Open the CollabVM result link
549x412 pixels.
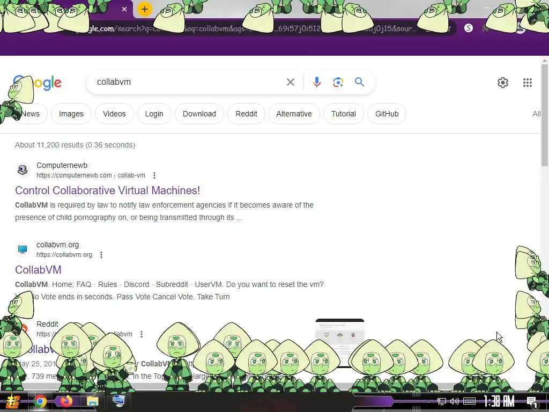click(38, 270)
